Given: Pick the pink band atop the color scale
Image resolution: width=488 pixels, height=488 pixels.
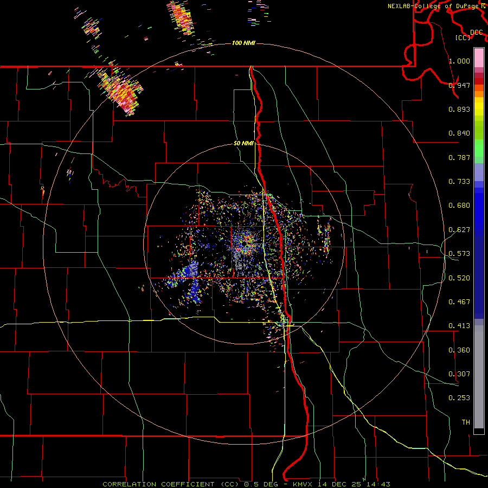Looking at the screenshot, I should click(479, 57).
